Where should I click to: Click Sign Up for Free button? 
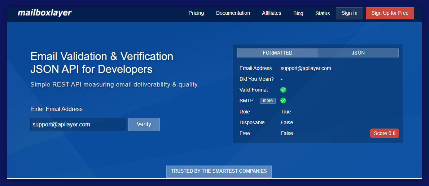pyautogui.click(x=390, y=13)
